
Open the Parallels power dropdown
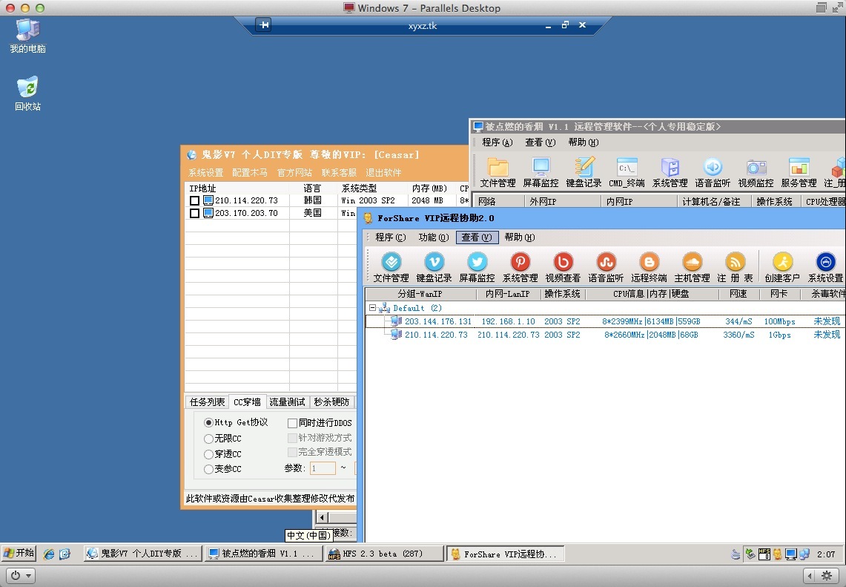pos(21,575)
